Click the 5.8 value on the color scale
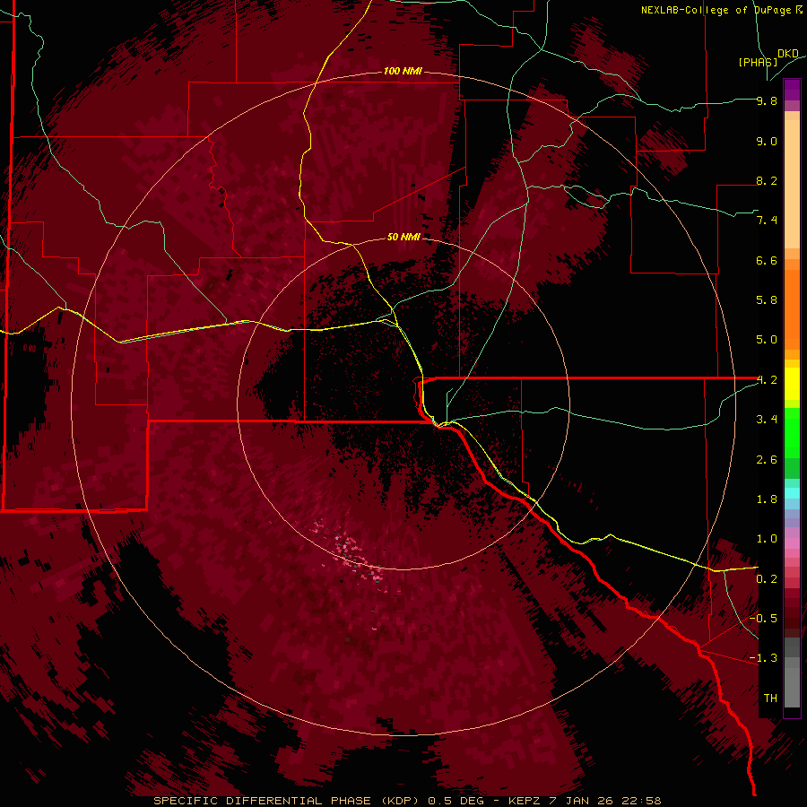This screenshot has width=807, height=807. [x=767, y=300]
